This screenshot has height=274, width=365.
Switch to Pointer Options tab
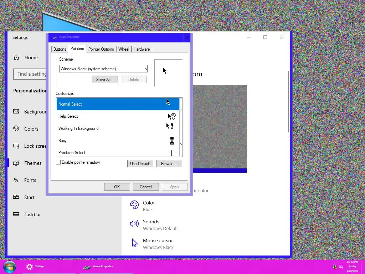pos(101,49)
